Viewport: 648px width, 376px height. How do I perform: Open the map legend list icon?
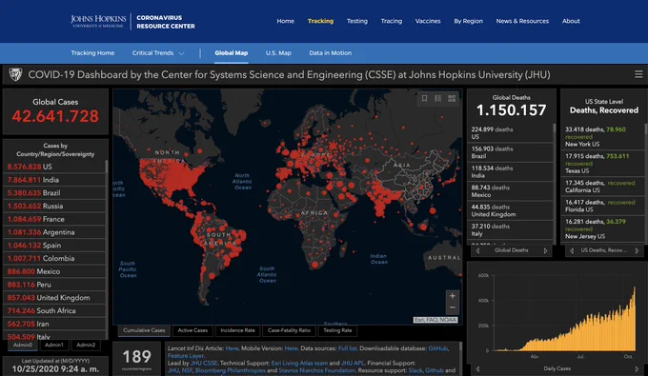[438, 98]
